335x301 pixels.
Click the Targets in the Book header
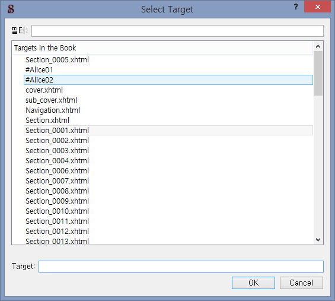tap(45, 48)
